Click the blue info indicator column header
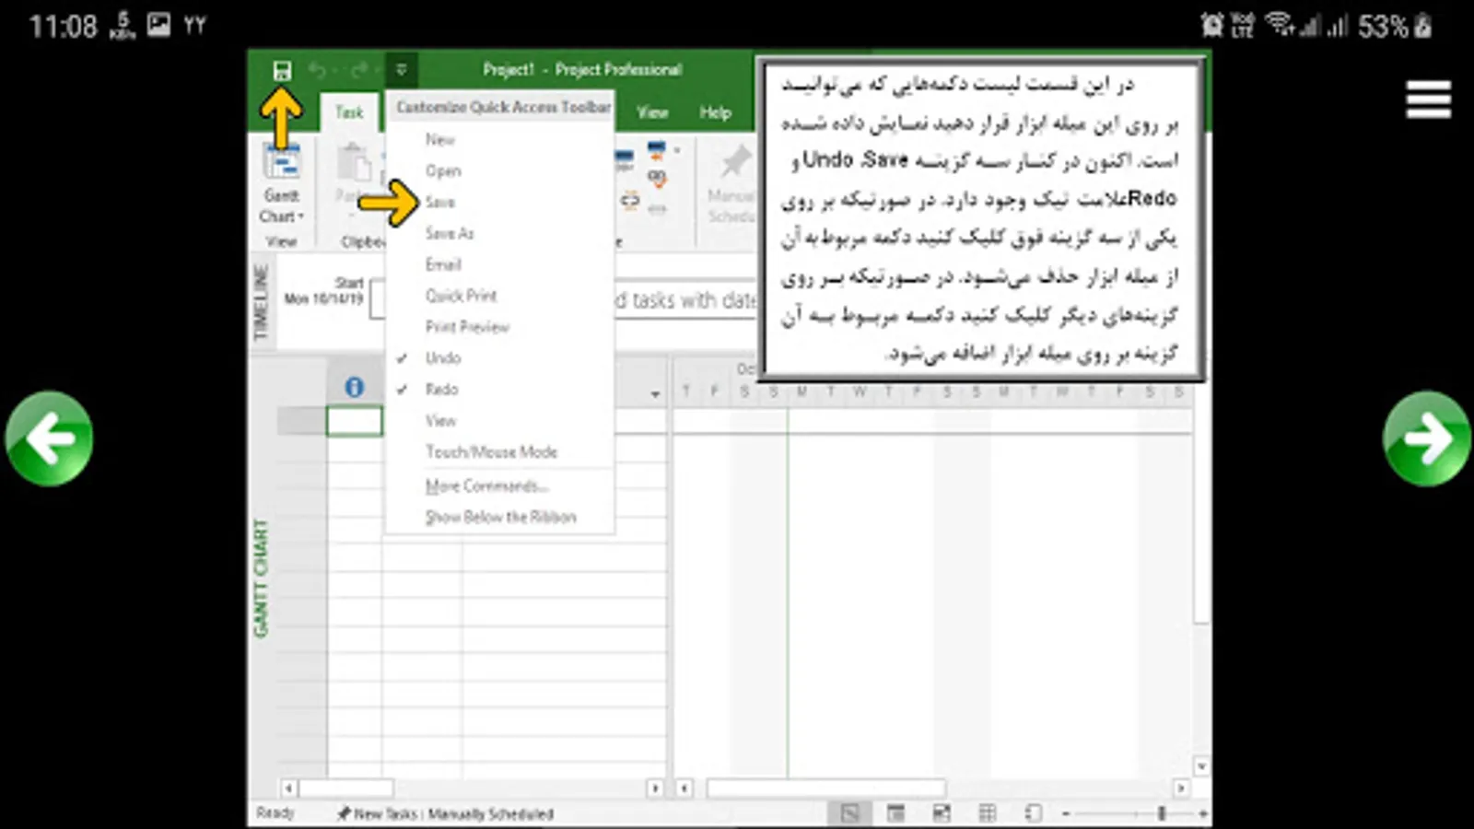Screen dimensions: 1474x829 tap(355, 388)
